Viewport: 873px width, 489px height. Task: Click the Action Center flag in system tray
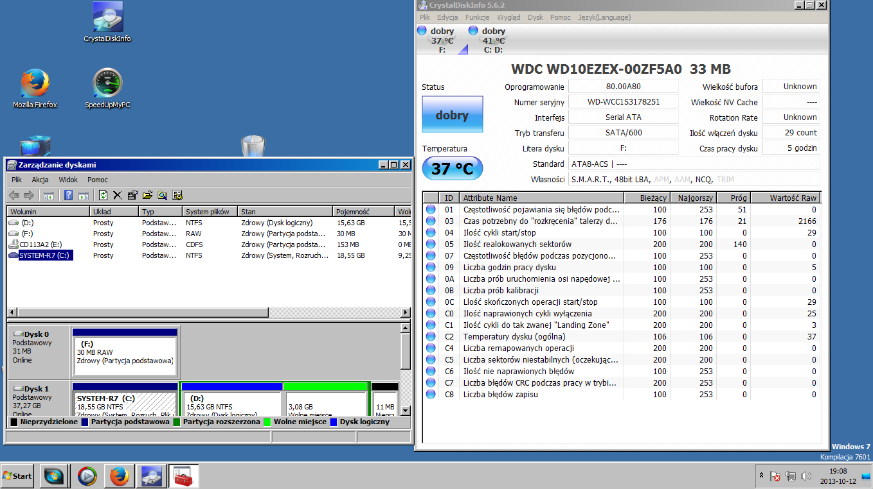pos(775,477)
